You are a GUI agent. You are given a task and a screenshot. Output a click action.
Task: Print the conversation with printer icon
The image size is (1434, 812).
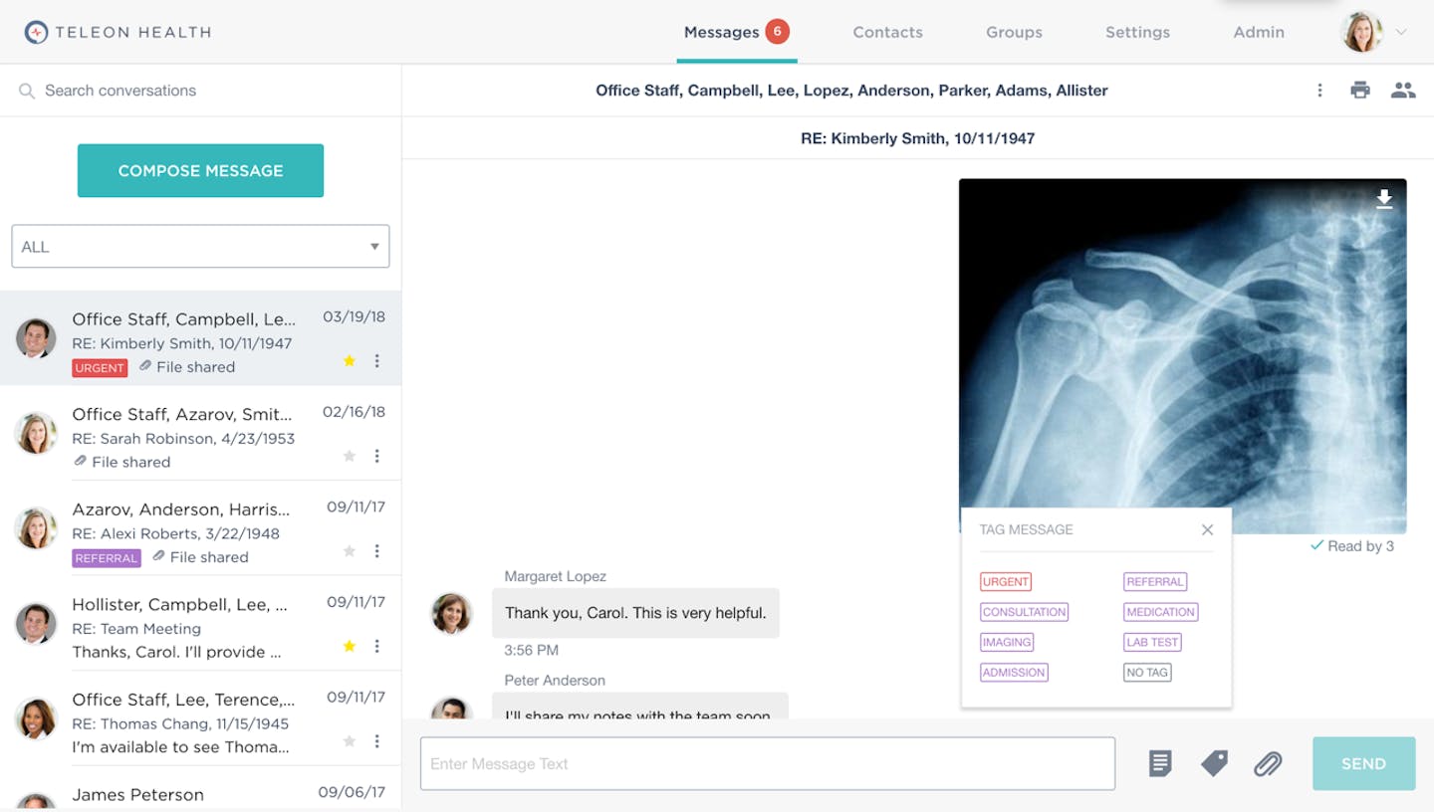[1360, 91]
